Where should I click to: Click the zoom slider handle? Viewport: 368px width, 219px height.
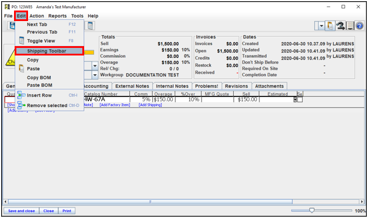(312, 210)
